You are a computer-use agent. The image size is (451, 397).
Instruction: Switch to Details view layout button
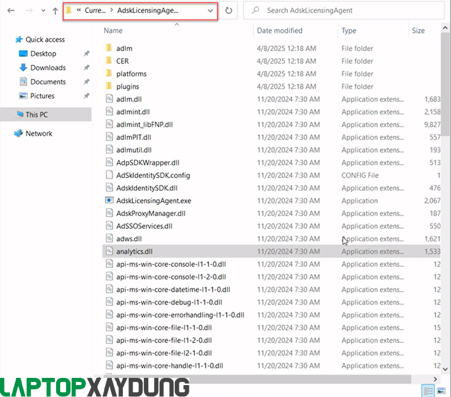[428, 391]
